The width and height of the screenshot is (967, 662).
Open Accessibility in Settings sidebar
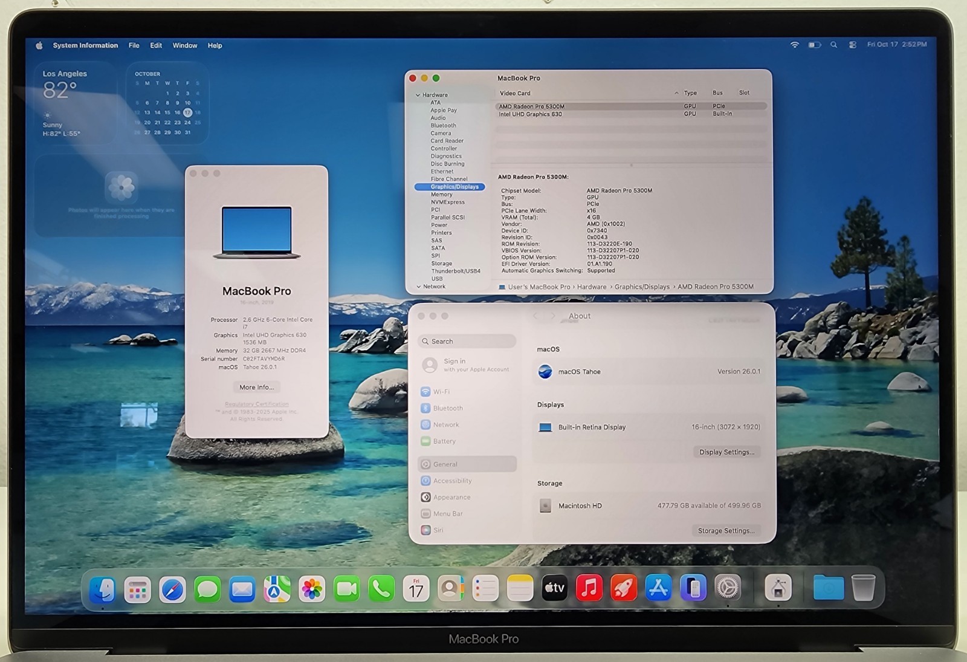[467, 481]
